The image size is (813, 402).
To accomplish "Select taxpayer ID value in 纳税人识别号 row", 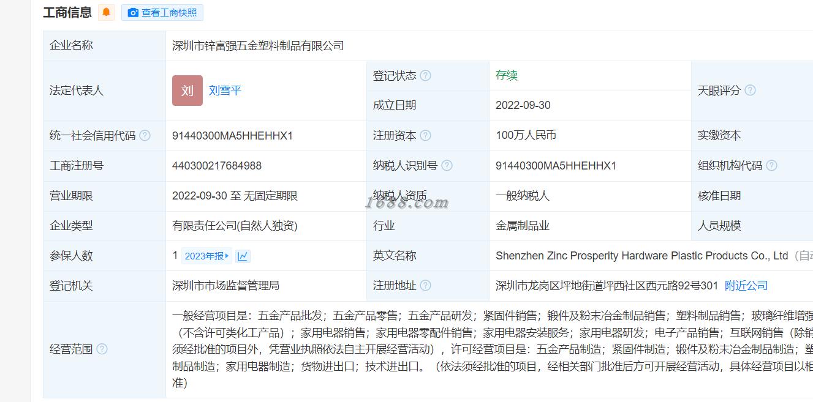I will pos(556,166).
